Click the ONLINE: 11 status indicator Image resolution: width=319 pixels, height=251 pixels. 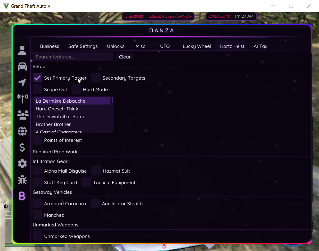pyautogui.click(x=219, y=16)
